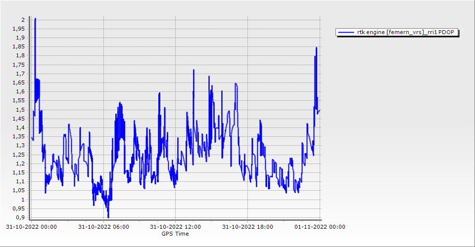This screenshot has height=247, width=475.
Task: Click the 1,85 peak at the plot's right end
Action: point(316,48)
